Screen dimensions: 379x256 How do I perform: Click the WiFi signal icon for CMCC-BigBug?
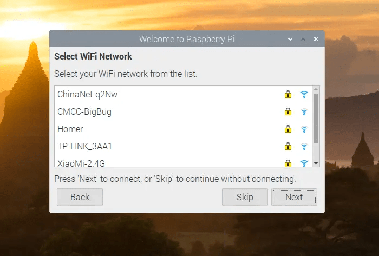click(304, 111)
